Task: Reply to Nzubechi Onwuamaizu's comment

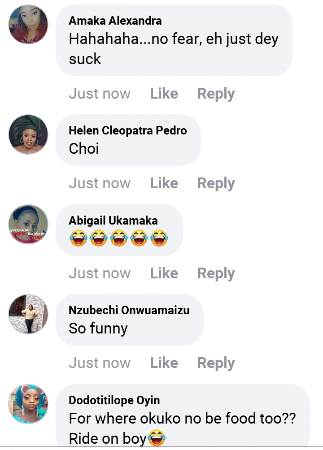Action: [x=216, y=363]
